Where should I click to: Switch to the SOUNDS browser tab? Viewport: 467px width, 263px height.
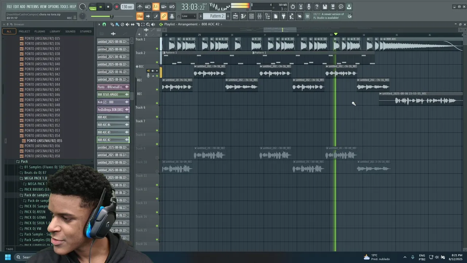pyautogui.click(x=70, y=31)
